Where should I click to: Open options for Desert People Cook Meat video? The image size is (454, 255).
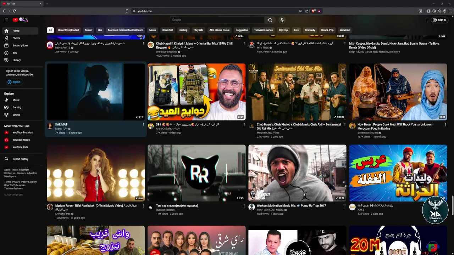click(445, 125)
